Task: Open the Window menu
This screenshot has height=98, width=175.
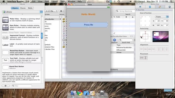Action: click(71, 1)
